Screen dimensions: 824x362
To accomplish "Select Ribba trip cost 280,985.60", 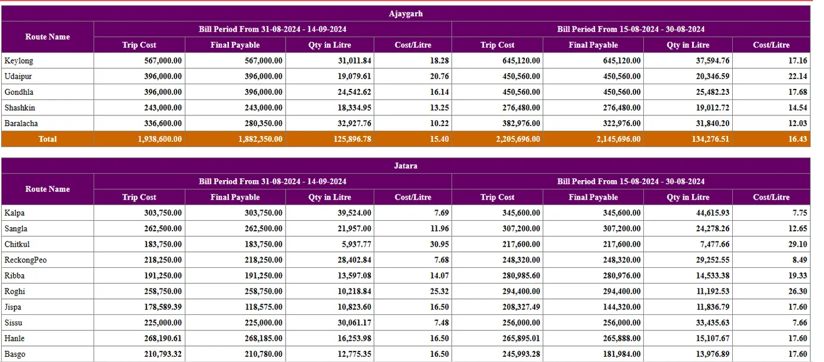I will (521, 275).
